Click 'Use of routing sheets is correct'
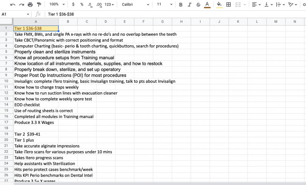Image resolution: width=306 pixels, height=185 pixels. pos(44,110)
